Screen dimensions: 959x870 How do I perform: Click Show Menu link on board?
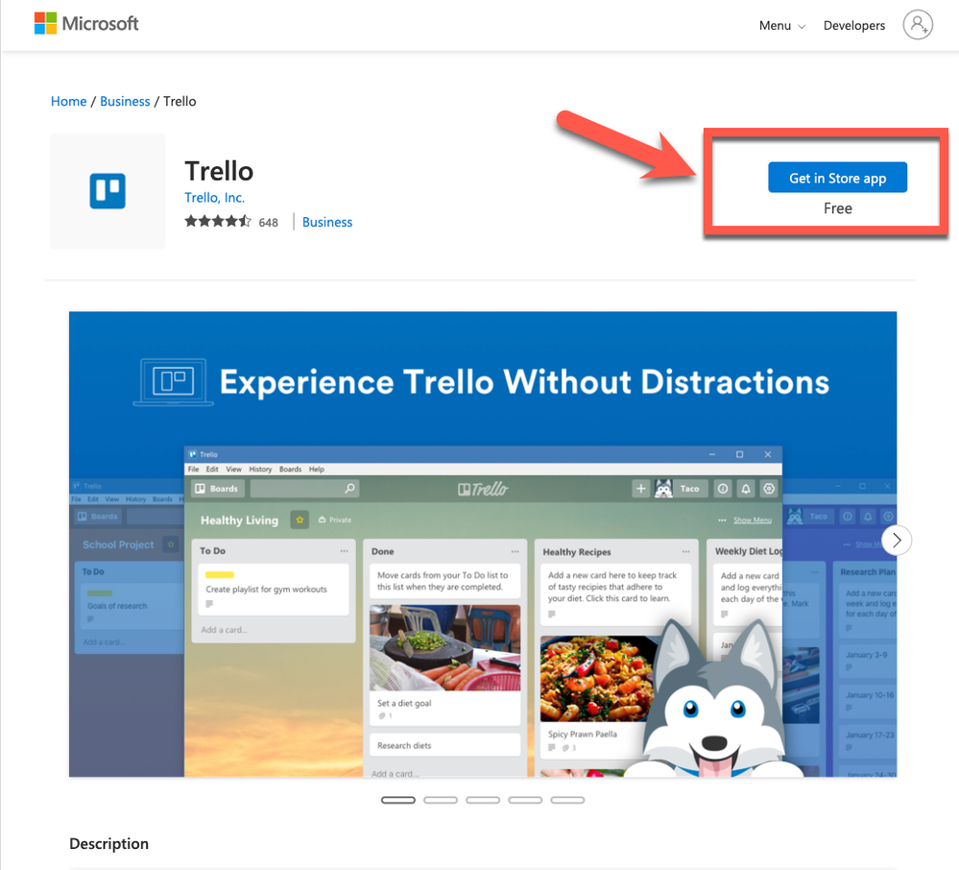pos(753,520)
